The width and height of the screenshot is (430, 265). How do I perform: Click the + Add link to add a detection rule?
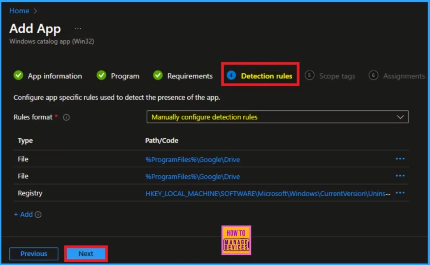(24, 214)
